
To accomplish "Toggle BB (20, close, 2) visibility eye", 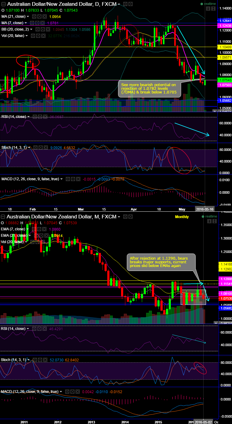I will [x=38, y=29].
